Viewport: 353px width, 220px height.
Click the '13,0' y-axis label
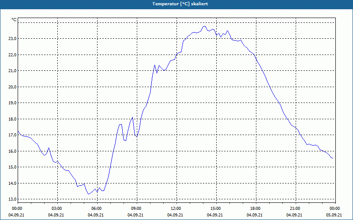click(13, 199)
